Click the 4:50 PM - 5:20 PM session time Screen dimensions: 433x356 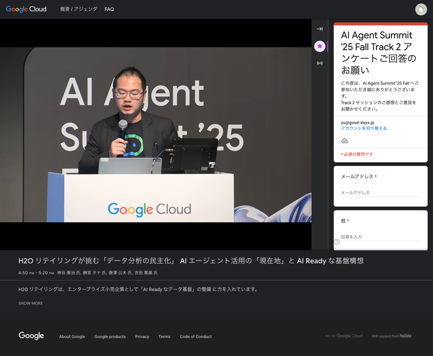(x=36, y=273)
